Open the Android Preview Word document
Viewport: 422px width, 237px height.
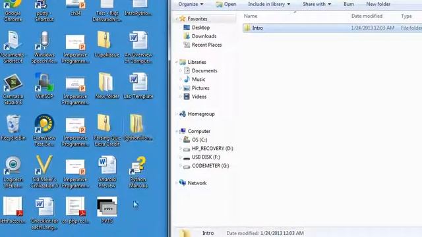coord(107,172)
